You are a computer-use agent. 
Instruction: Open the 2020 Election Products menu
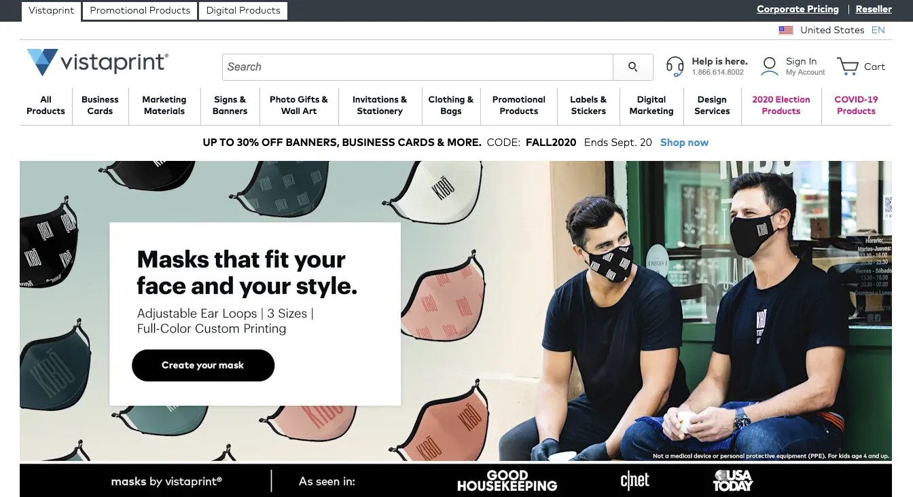(781, 105)
